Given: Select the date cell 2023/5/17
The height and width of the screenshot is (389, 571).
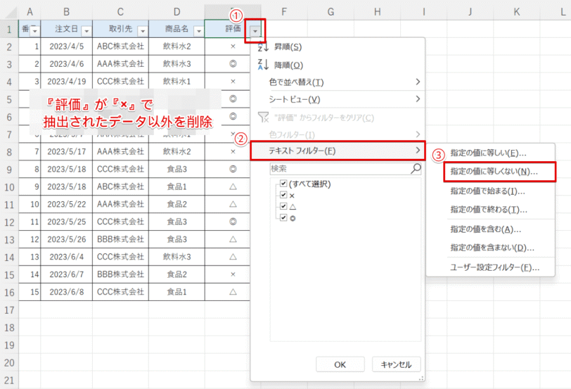Looking at the screenshot, I should 66,151.
